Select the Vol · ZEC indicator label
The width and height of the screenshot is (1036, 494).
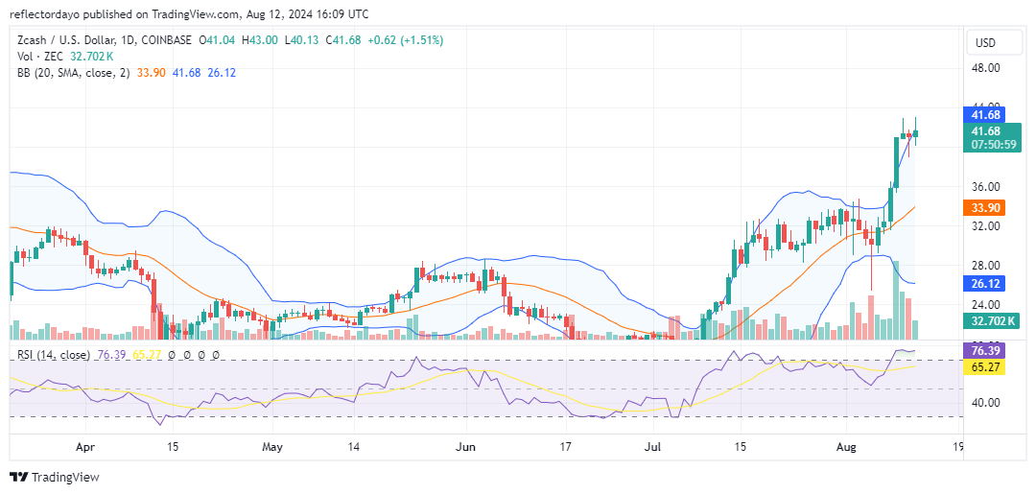pyautogui.click(x=41, y=57)
